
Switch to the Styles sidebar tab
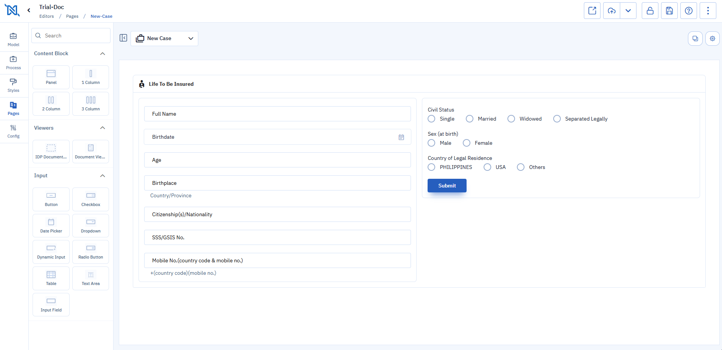13,85
